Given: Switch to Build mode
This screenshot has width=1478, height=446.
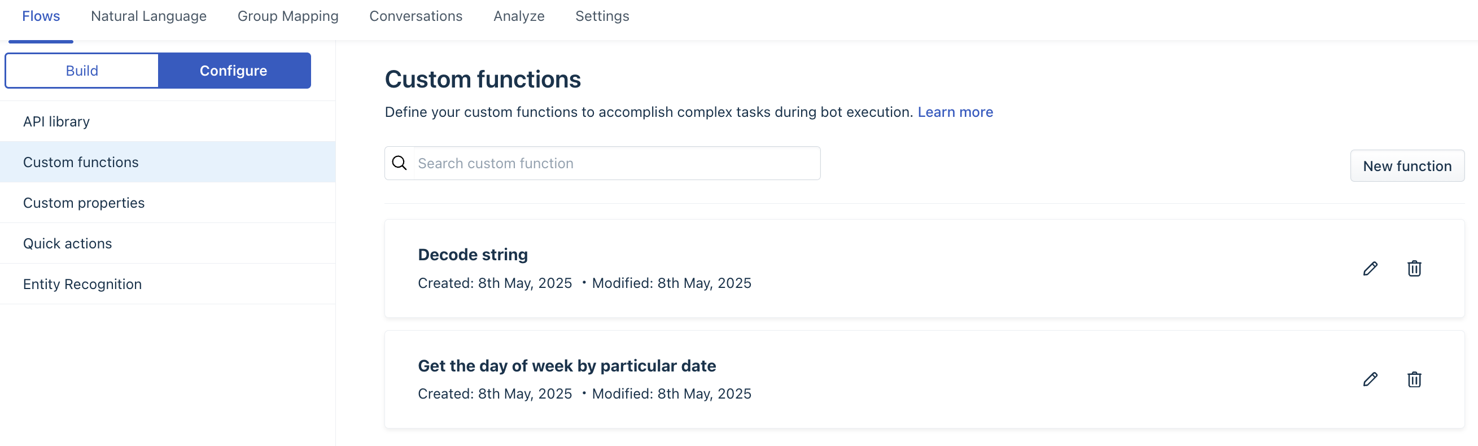Looking at the screenshot, I should click(x=82, y=71).
